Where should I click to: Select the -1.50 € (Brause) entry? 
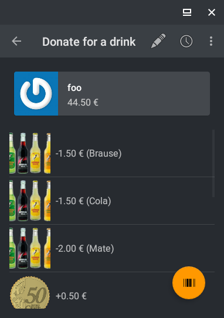coord(112,153)
